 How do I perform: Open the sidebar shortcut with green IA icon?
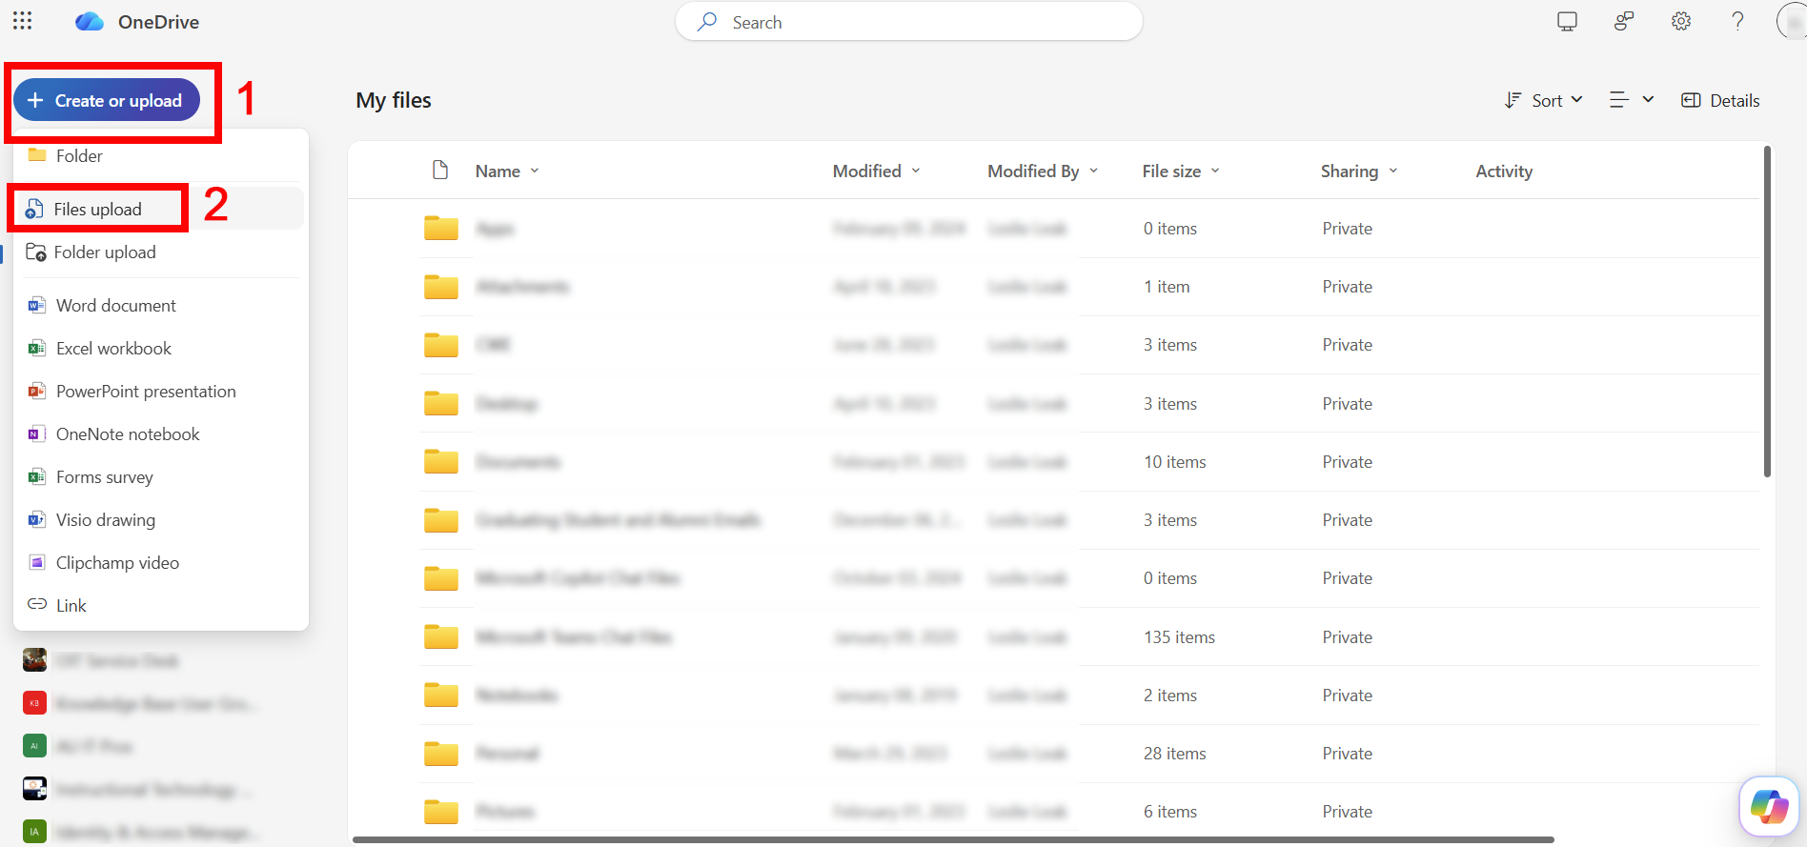(x=34, y=832)
